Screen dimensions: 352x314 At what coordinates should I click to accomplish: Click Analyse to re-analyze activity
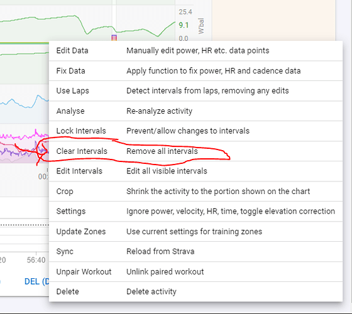(x=195, y=111)
